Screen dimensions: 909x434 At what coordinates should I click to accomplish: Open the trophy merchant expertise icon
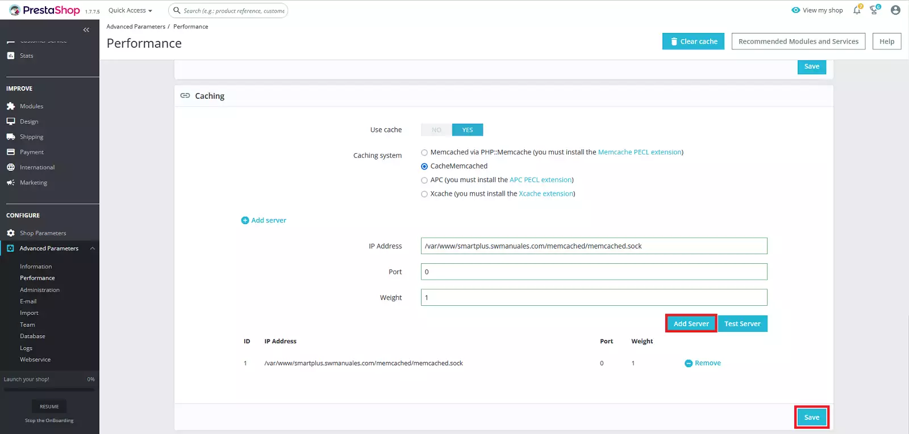click(874, 10)
